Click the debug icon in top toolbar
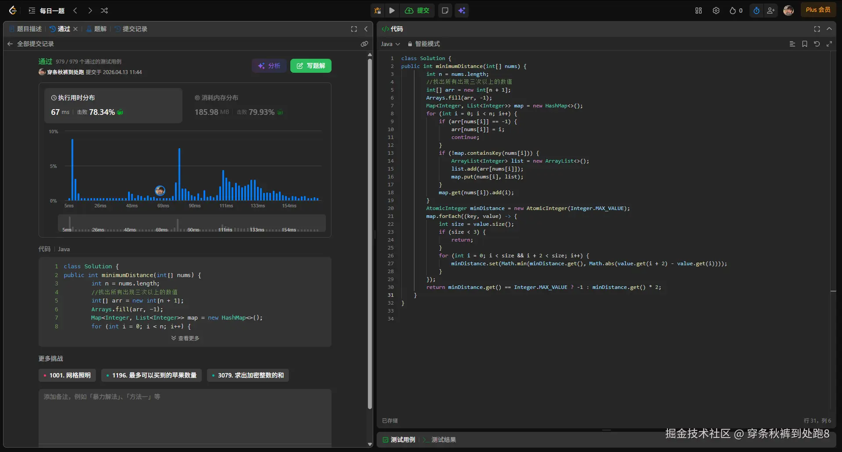This screenshot has width=842, height=452. click(378, 11)
